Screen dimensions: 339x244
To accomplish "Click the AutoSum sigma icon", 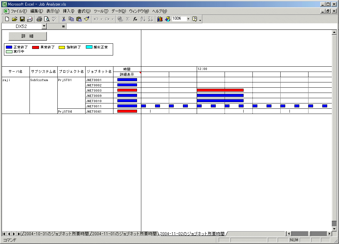I will pos(128,19).
